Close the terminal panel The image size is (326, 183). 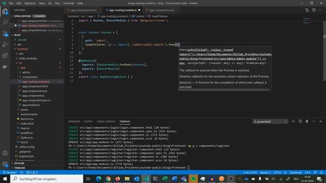pos(320,121)
